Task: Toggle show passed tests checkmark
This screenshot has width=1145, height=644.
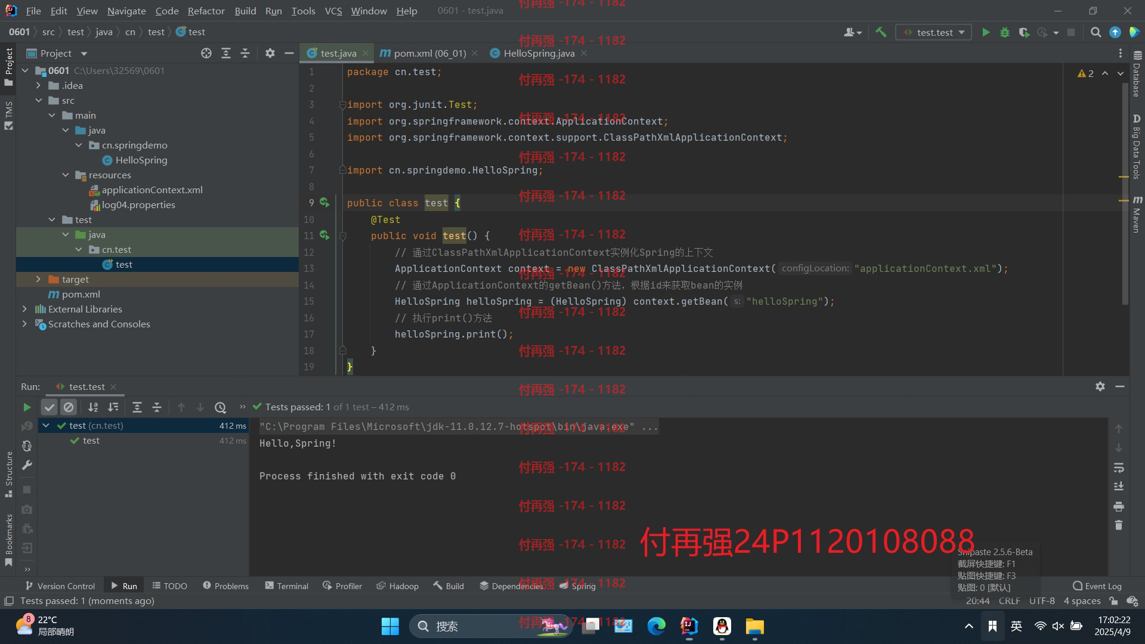Action: 49,407
